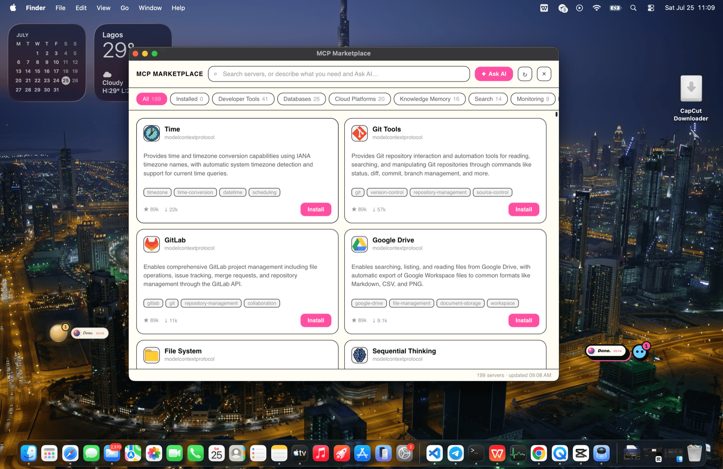Click the Google Drive triangle icon
The width and height of the screenshot is (723, 469).
[359, 244]
